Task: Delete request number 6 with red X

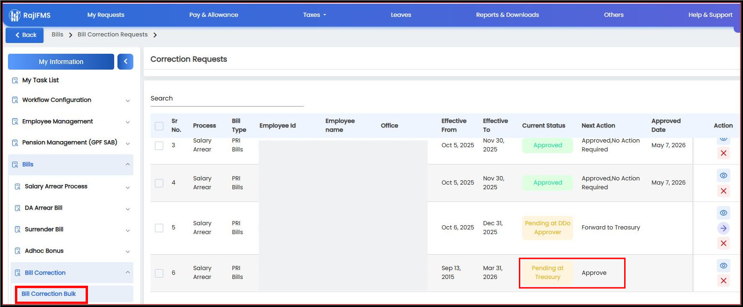Action: (x=723, y=280)
